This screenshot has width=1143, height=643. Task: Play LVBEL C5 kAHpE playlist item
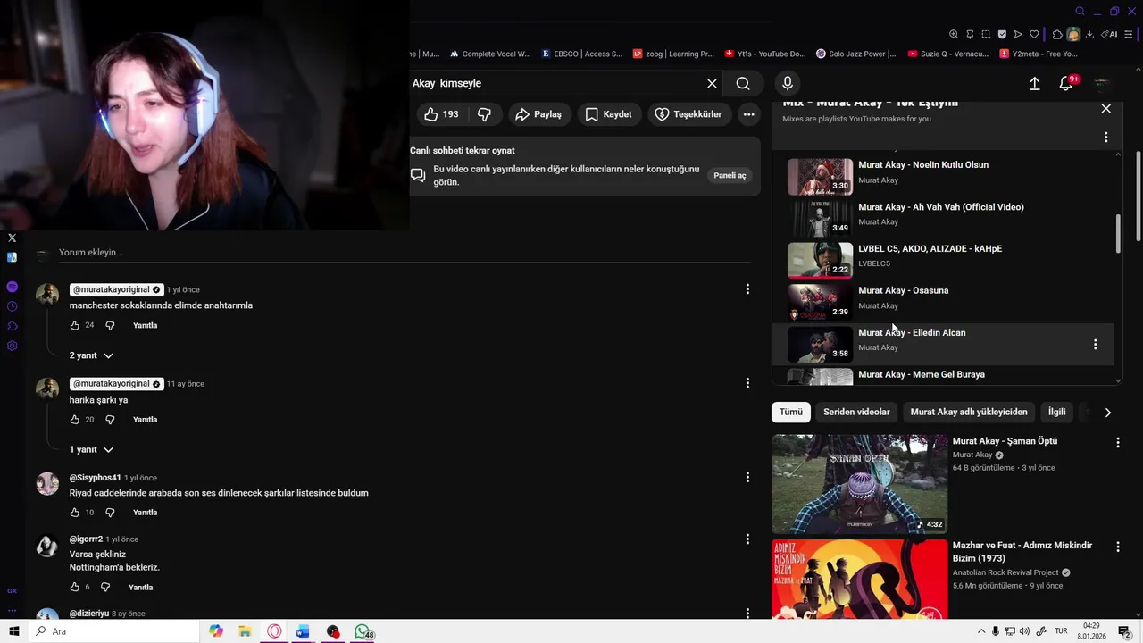(x=930, y=249)
